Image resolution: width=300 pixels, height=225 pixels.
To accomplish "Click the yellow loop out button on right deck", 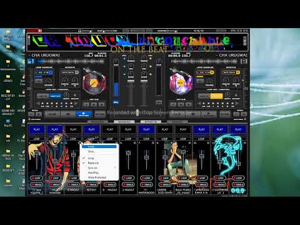I will (216, 96).
